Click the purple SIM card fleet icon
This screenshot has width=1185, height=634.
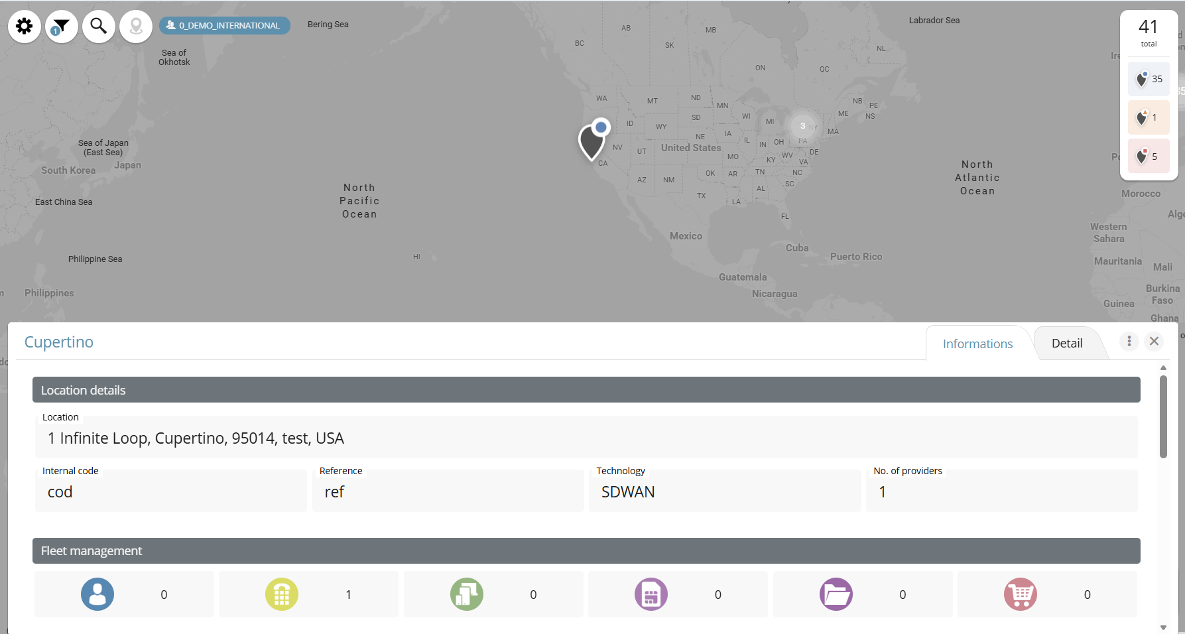651,594
